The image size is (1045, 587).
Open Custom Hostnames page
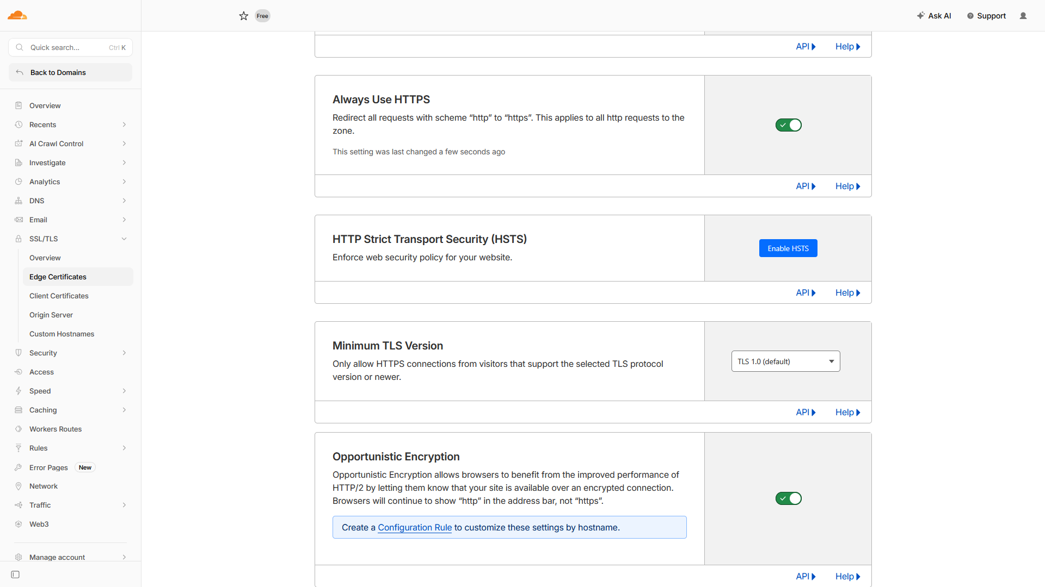point(78,334)
